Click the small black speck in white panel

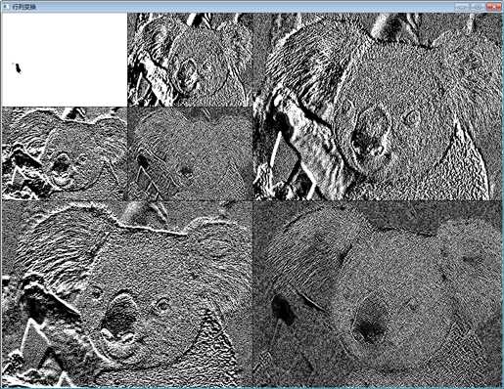click(x=19, y=68)
